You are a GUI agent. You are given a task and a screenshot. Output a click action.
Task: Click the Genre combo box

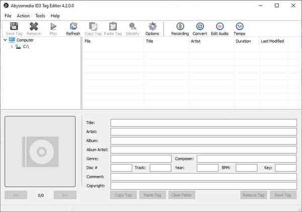click(x=141, y=158)
